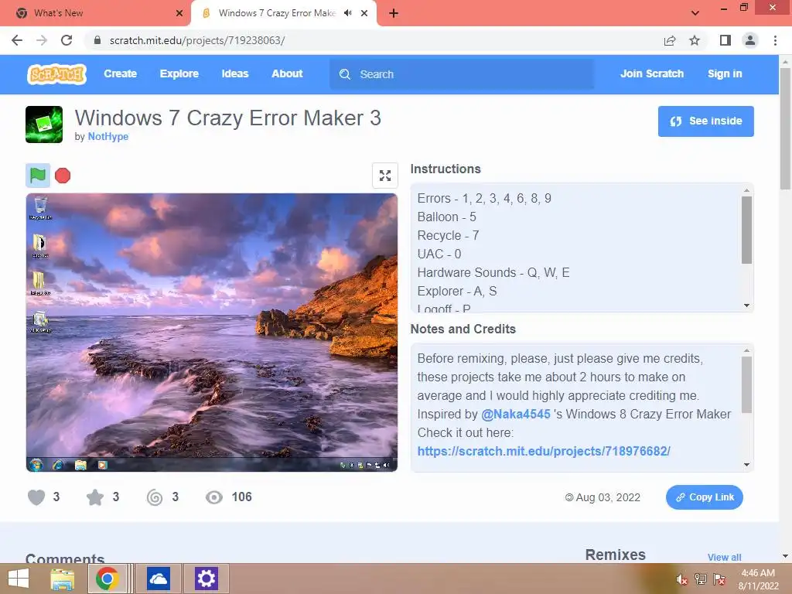The height and width of the screenshot is (594, 792).
Task: Click Action Center flag in system tray
Action: pos(719,579)
